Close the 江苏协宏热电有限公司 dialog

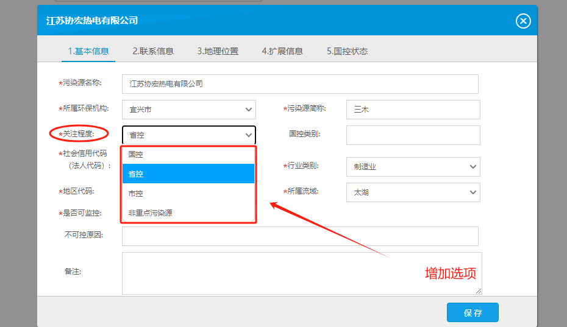coord(523,21)
